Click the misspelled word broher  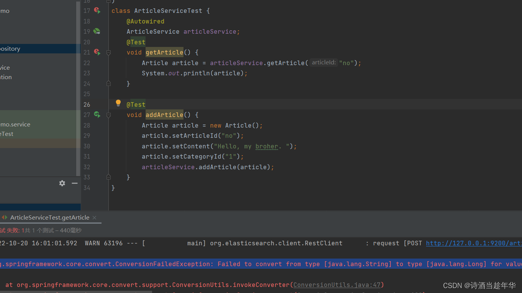pos(267,146)
